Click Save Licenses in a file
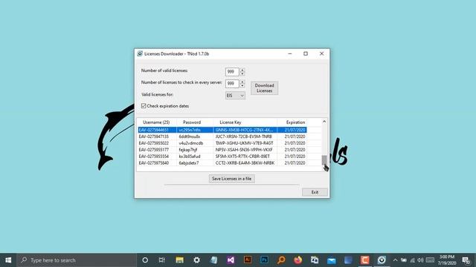 (x=231, y=179)
